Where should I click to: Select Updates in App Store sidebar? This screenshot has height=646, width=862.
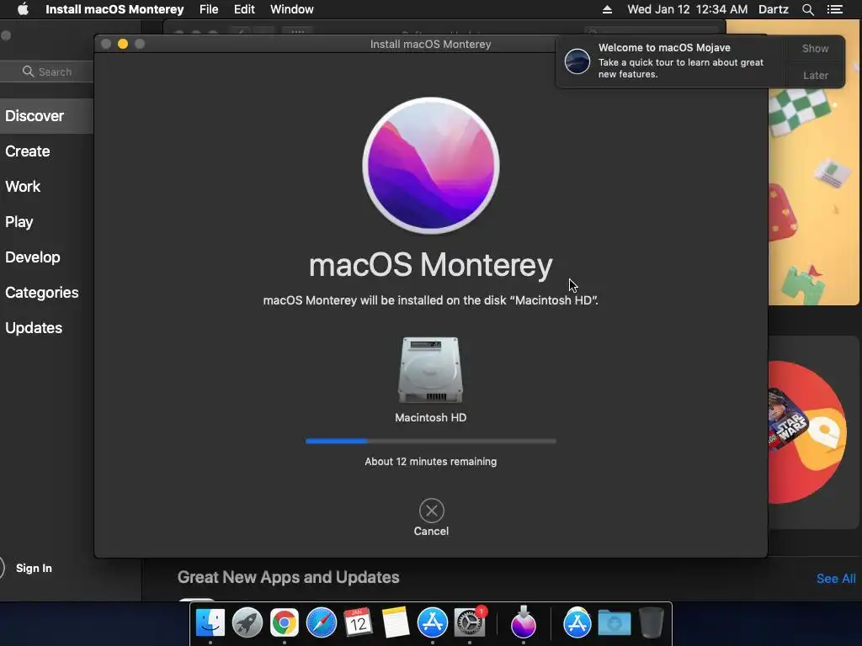coord(34,328)
